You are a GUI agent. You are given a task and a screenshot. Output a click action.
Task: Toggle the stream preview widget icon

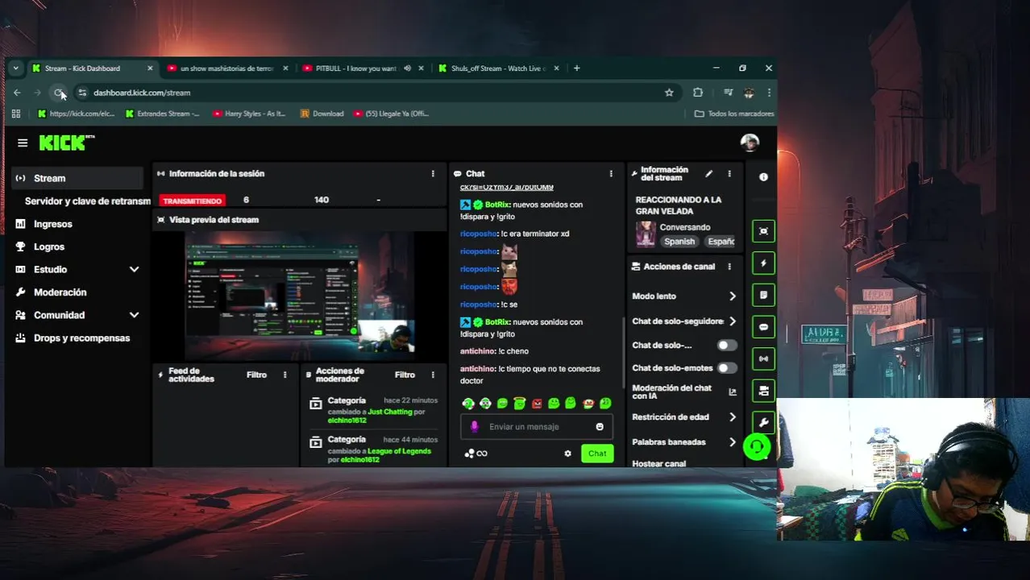[x=763, y=231]
